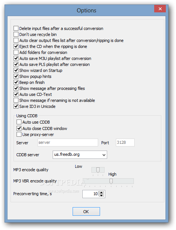
Task: Uncheck Beep on finish
Action: (x=16, y=82)
